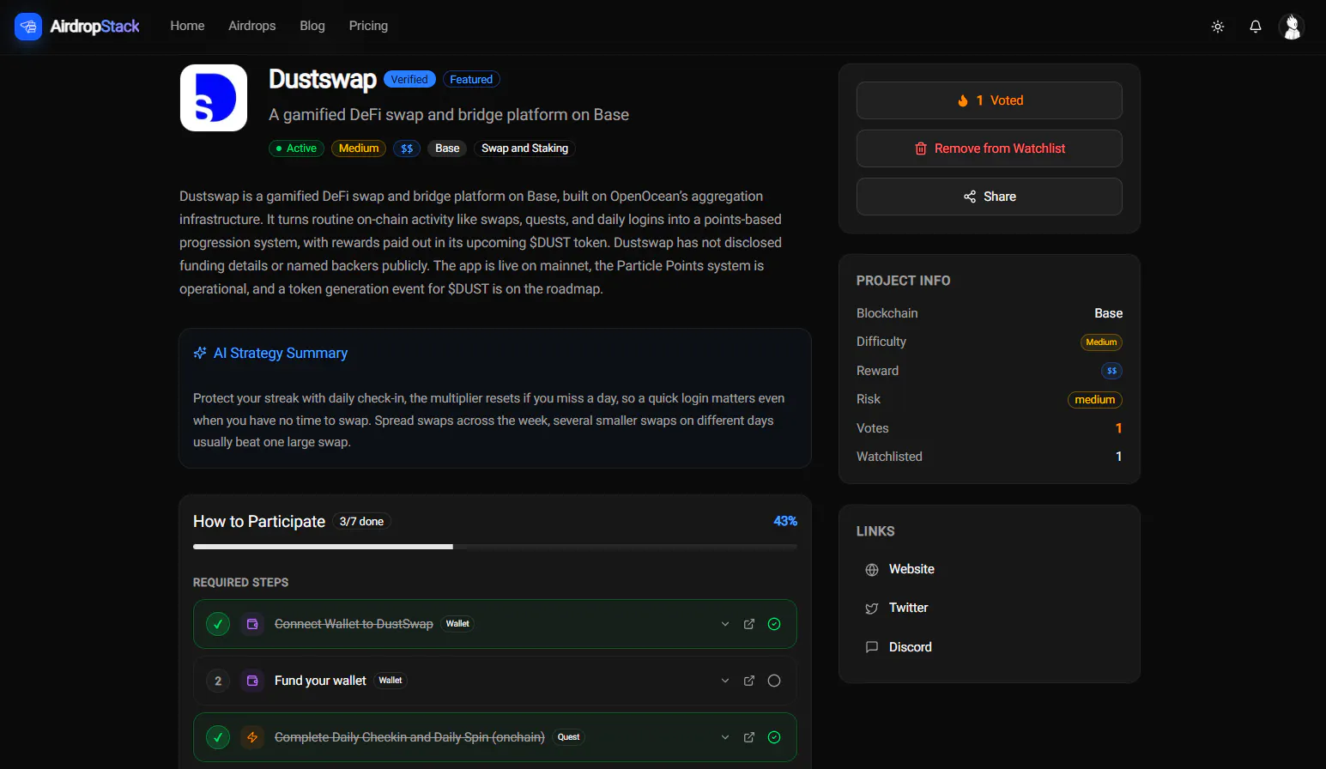
Task: Open the Dustswap Discord link
Action: click(910, 647)
